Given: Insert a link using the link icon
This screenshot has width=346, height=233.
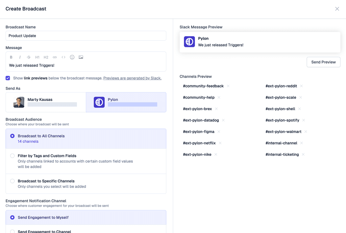Looking at the screenshot, I should click(55, 57).
